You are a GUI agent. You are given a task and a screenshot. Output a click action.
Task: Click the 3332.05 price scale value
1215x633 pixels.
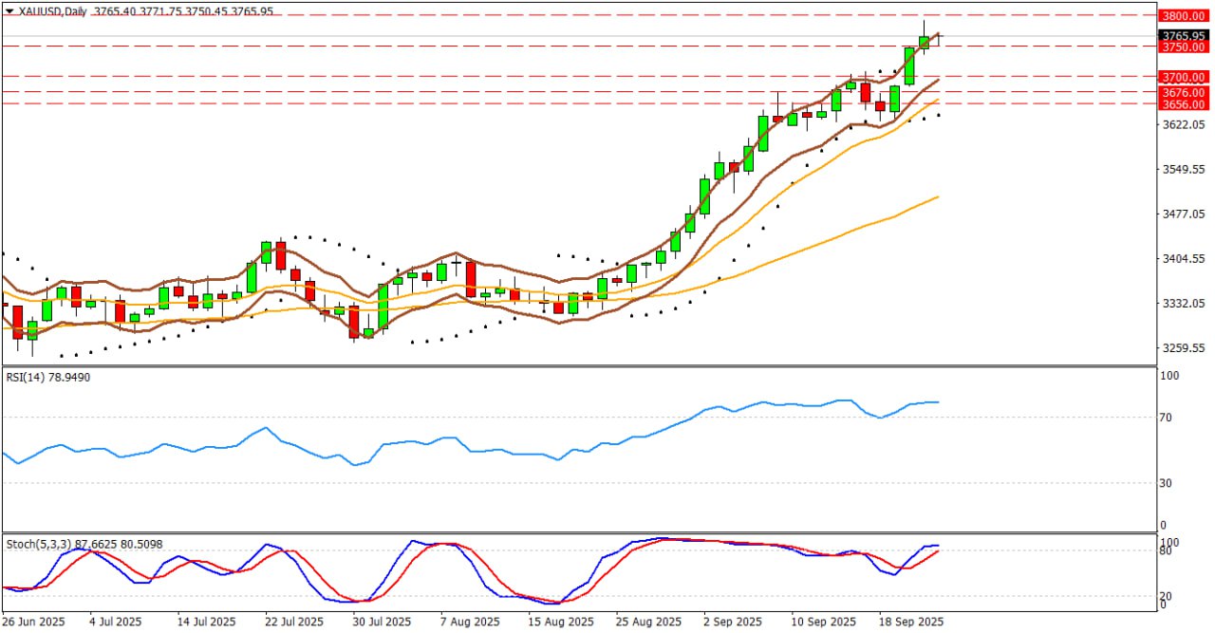1183,304
